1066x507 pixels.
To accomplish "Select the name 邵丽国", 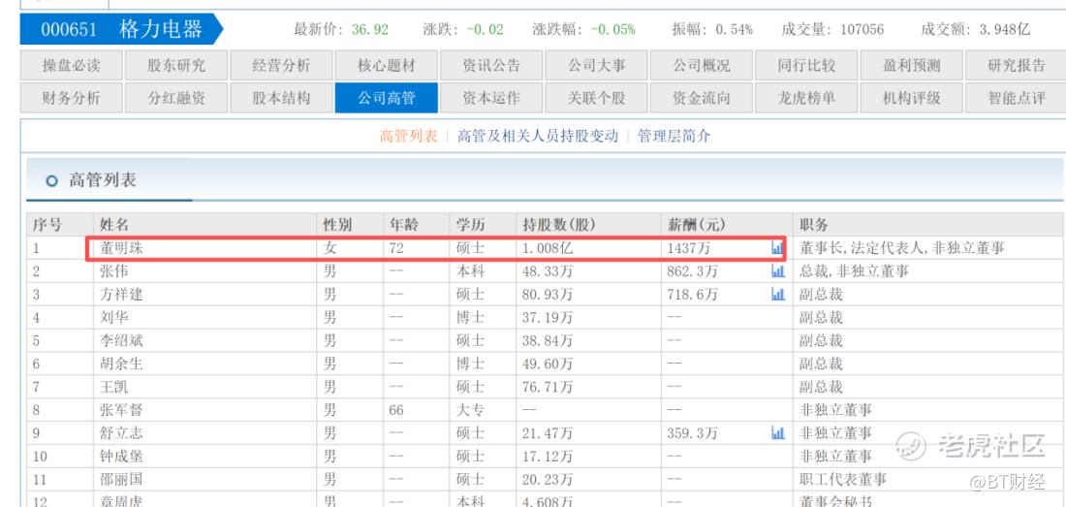I will (122, 479).
